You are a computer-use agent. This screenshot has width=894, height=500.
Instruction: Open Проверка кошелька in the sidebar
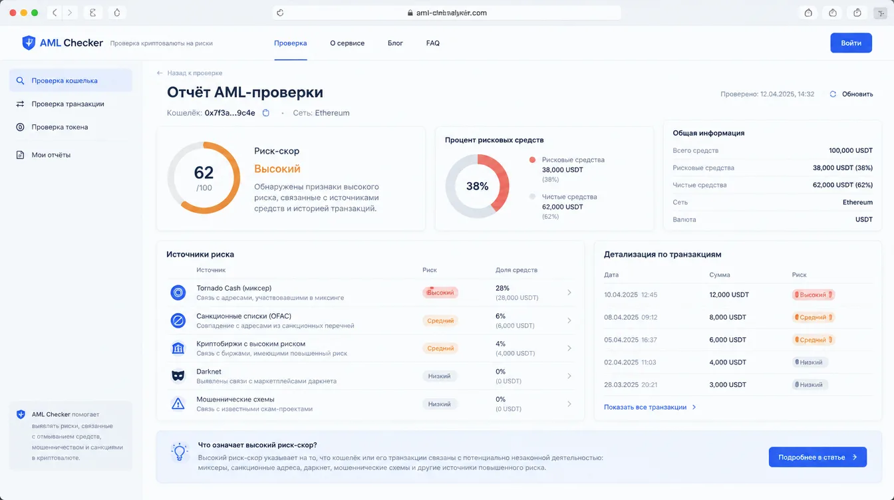tap(71, 80)
